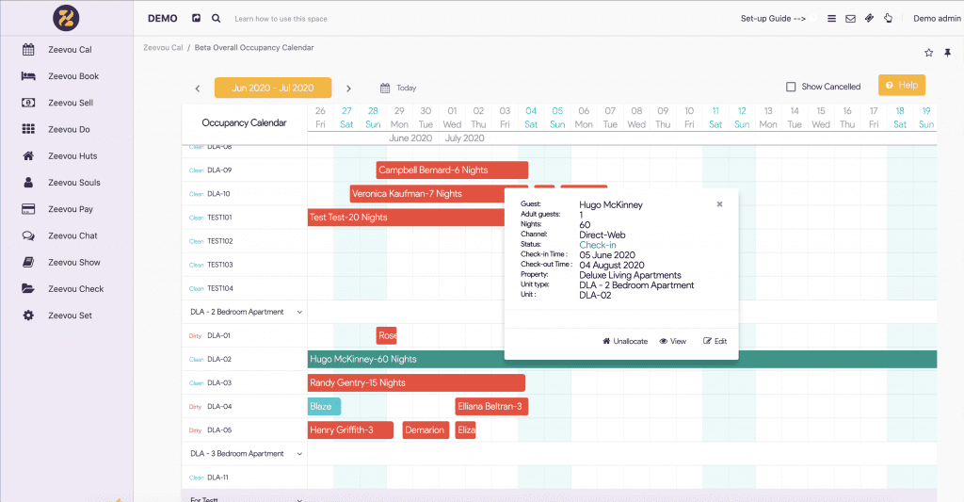Open the Jun 2020 - Jul 2020 date range picker

273,88
